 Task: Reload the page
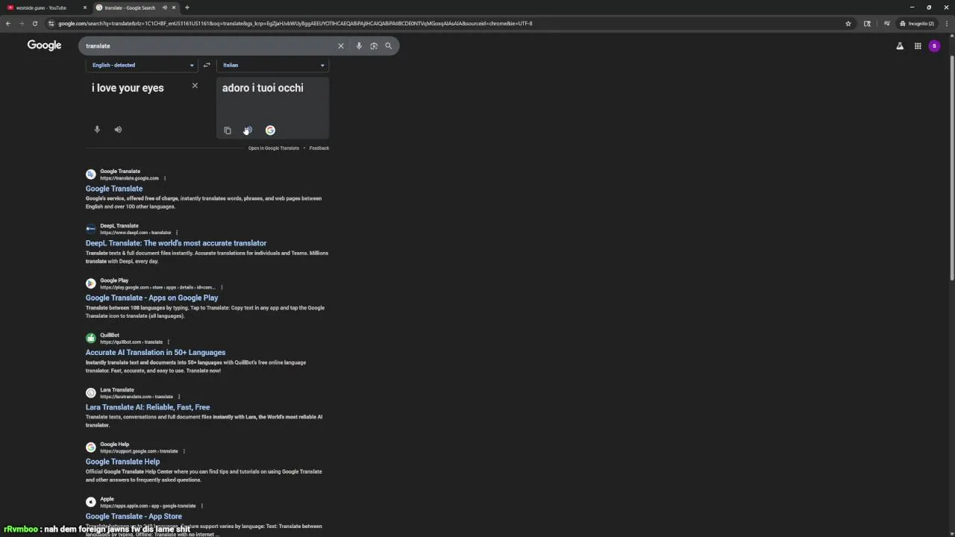click(34, 23)
